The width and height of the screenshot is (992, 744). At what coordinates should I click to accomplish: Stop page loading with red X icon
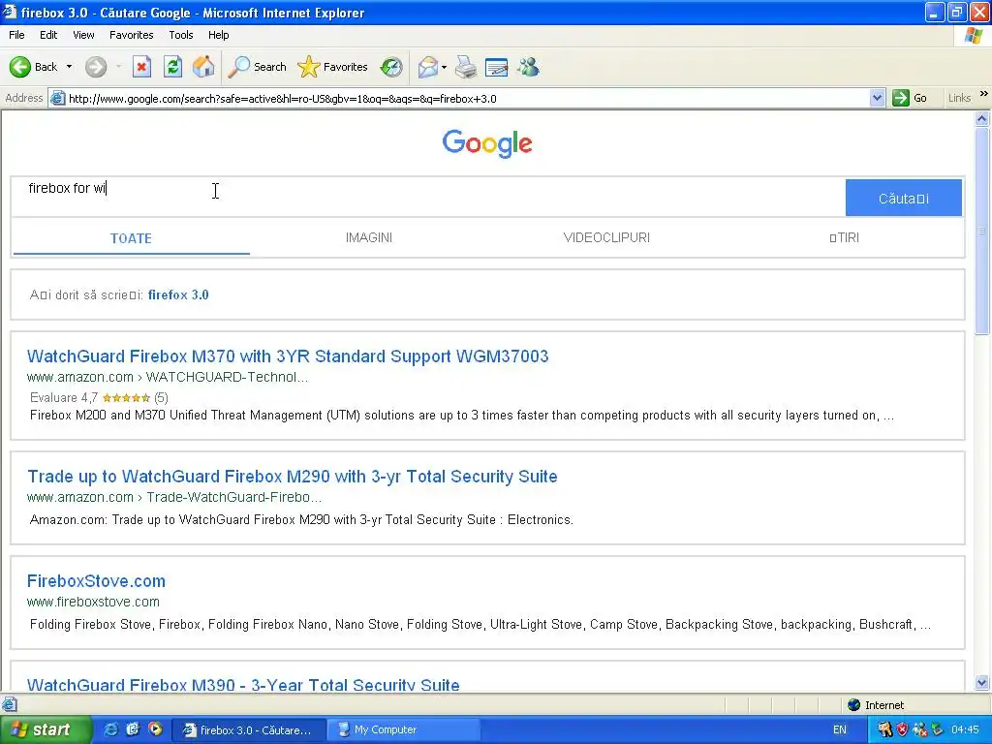click(141, 67)
